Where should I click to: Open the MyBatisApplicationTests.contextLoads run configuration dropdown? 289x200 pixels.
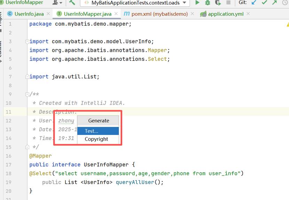point(135,3)
